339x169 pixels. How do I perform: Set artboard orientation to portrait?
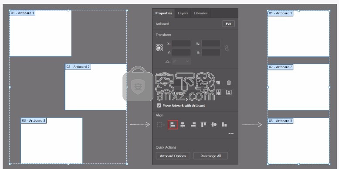pos(219,93)
